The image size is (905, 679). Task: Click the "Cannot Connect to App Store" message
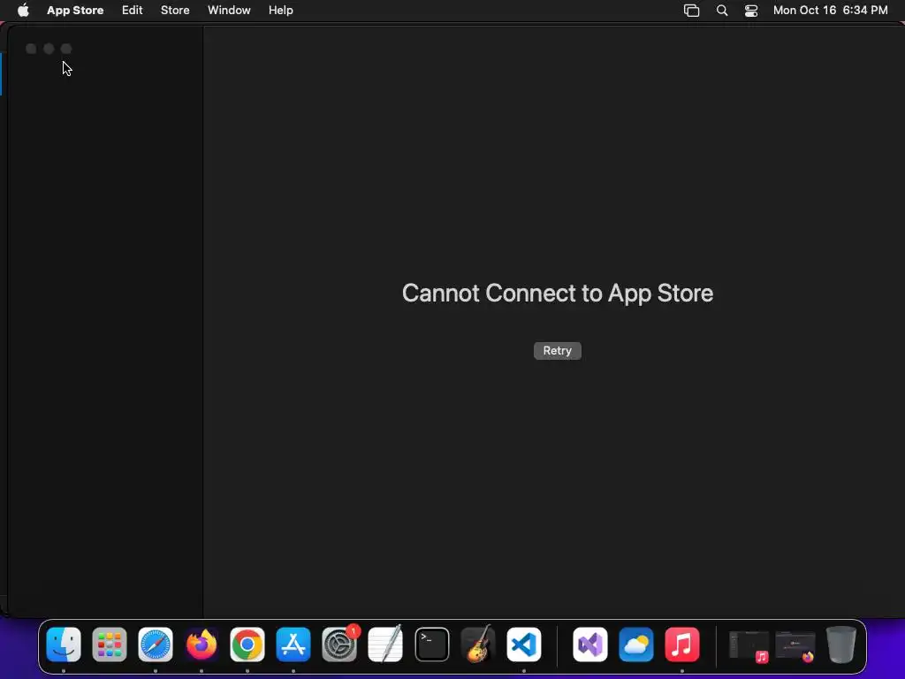click(x=558, y=293)
